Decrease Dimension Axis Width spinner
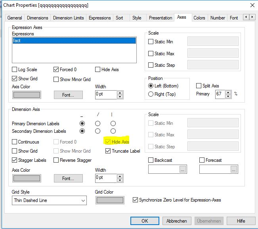258x229 pixels. click(120, 180)
